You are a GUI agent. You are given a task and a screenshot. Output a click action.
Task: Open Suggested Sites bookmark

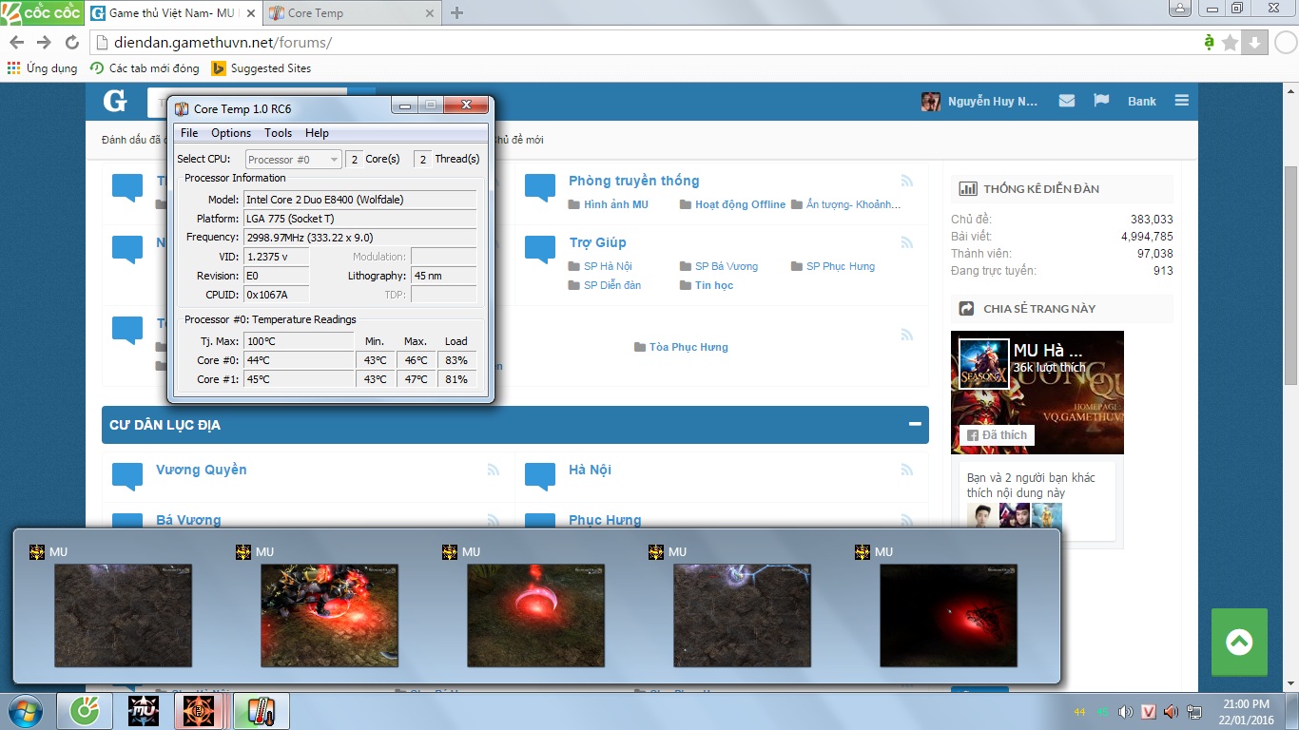click(x=261, y=68)
